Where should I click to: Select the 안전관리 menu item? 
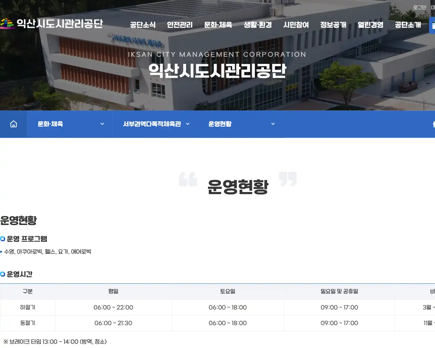180,25
